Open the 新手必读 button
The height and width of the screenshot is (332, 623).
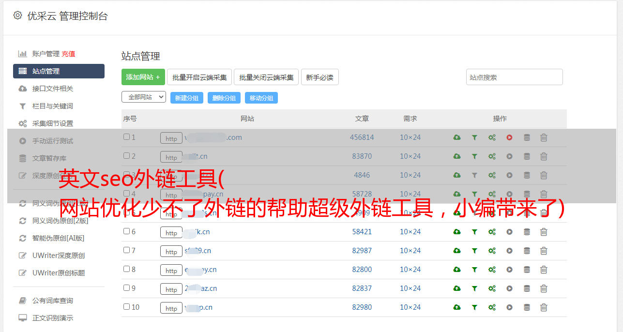pyautogui.click(x=320, y=77)
